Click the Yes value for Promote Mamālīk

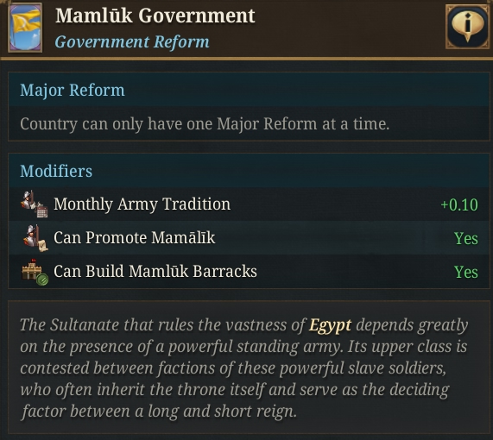coord(466,238)
